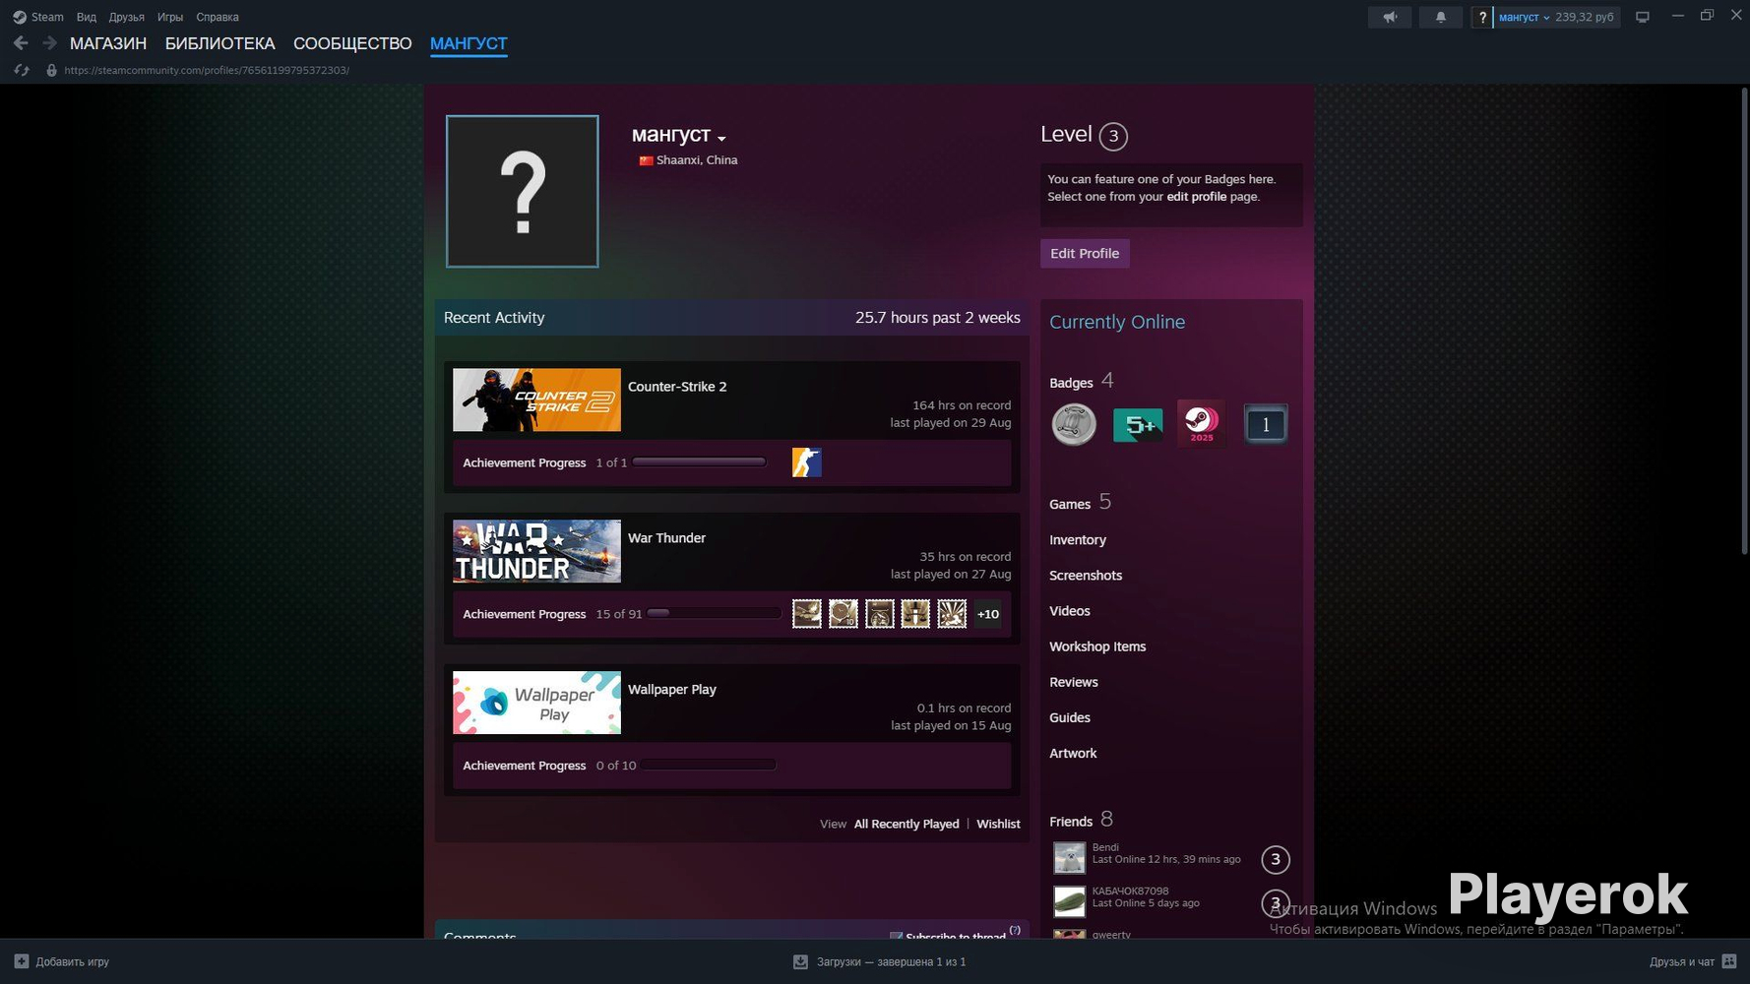Image resolution: width=1750 pixels, height=984 pixels.
Task: Click the profile URL address field
Action: pyautogui.click(x=207, y=71)
